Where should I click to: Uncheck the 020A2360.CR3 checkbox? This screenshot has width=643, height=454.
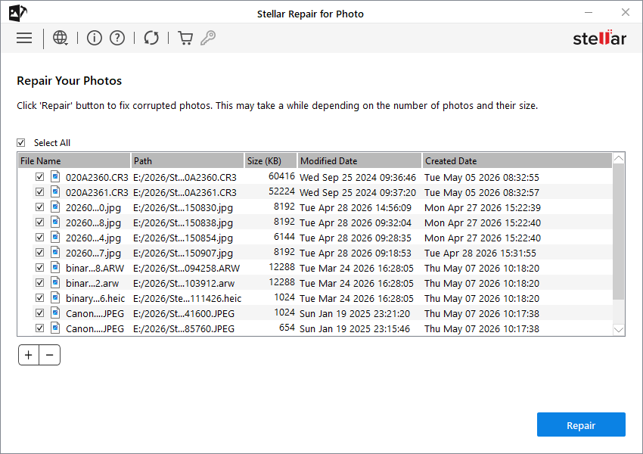[x=39, y=177]
